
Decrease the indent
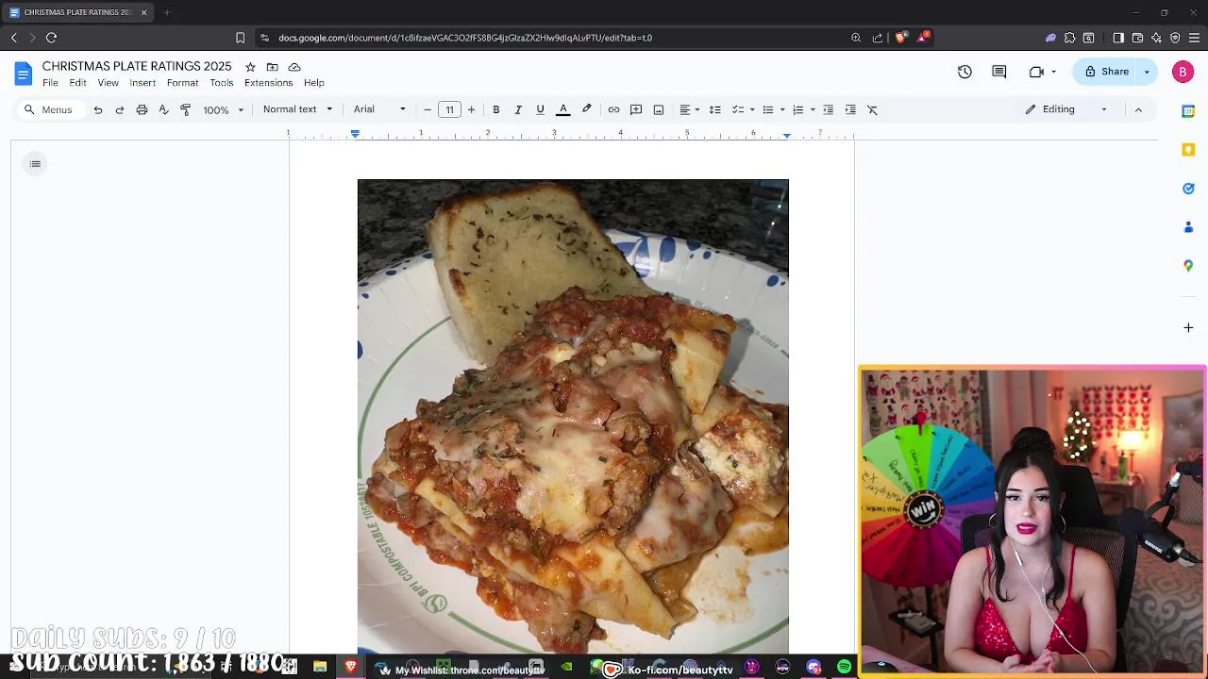(x=828, y=109)
